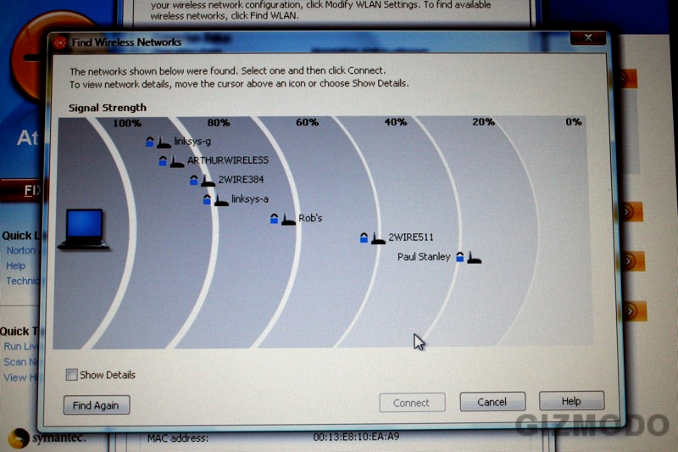Select the Paul Stanley network antenna icon

coord(474,257)
